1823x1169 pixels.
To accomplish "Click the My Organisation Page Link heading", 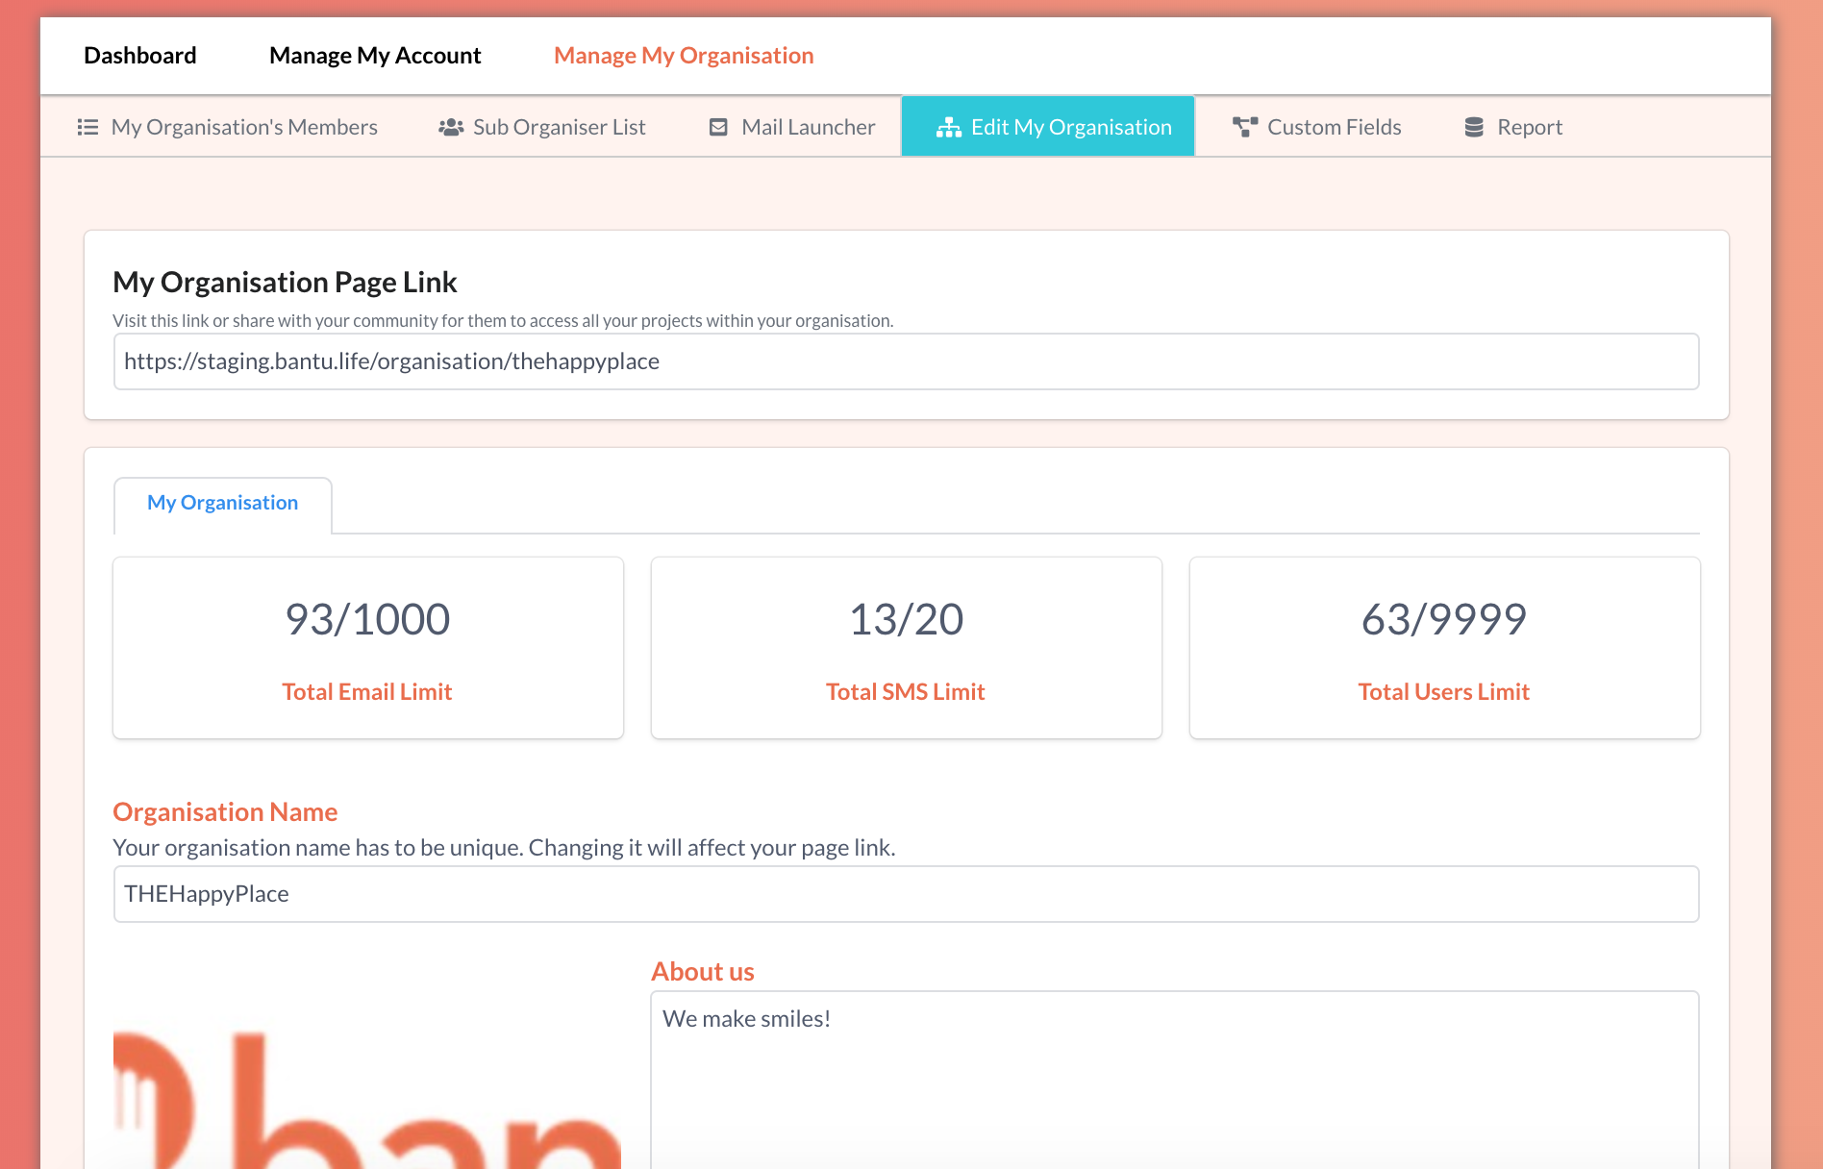I will [285, 283].
